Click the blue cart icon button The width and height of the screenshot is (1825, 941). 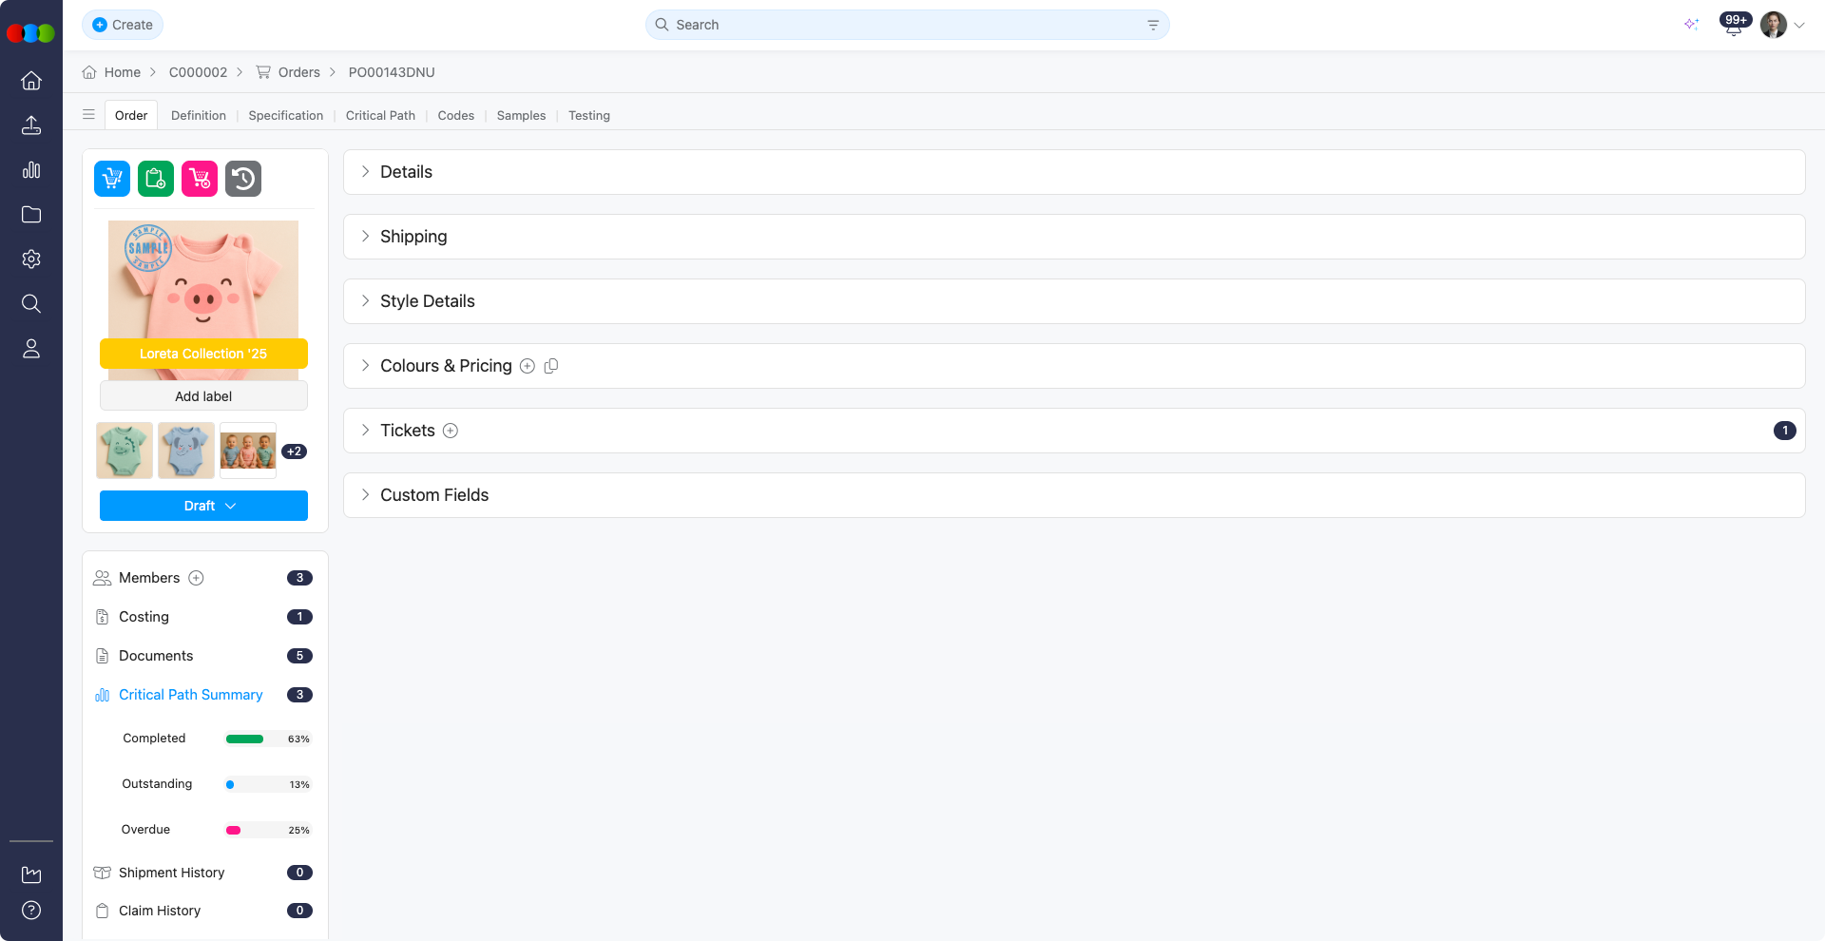point(112,179)
